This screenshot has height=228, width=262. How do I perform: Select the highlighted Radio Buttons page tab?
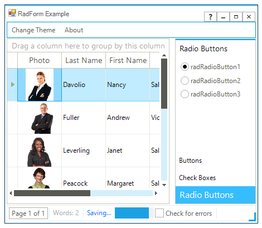pyautogui.click(x=216, y=195)
